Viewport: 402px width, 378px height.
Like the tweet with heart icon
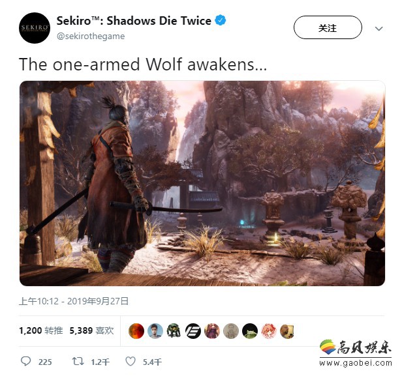coord(131,361)
